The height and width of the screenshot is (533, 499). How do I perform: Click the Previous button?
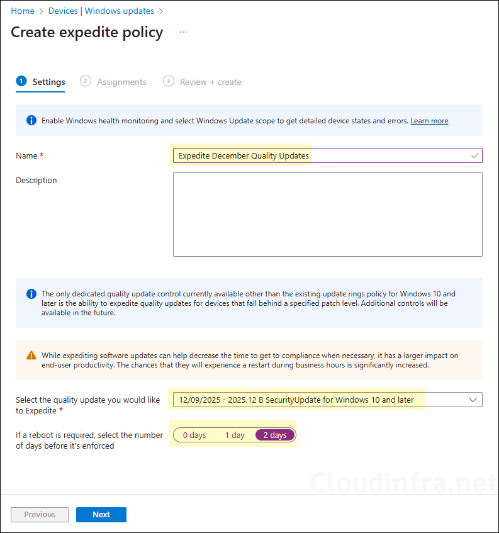(39, 514)
